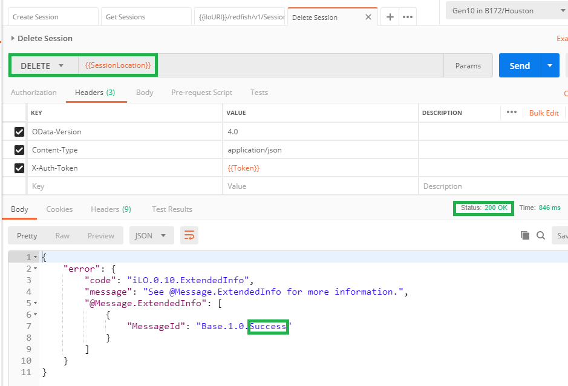
Task: Copy the response body to clipboard
Action: pos(525,235)
